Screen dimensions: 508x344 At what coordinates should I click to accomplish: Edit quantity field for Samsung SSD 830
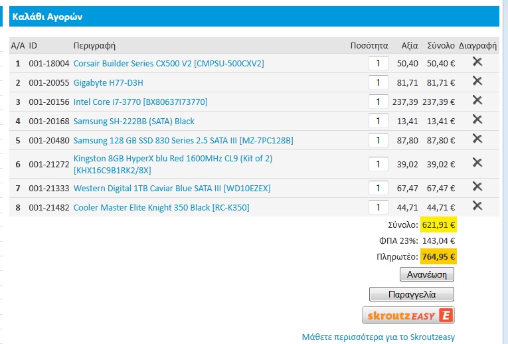[378, 140]
